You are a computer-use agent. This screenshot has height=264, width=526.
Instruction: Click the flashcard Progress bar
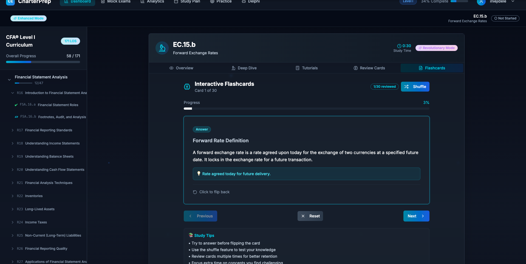pyautogui.click(x=307, y=109)
